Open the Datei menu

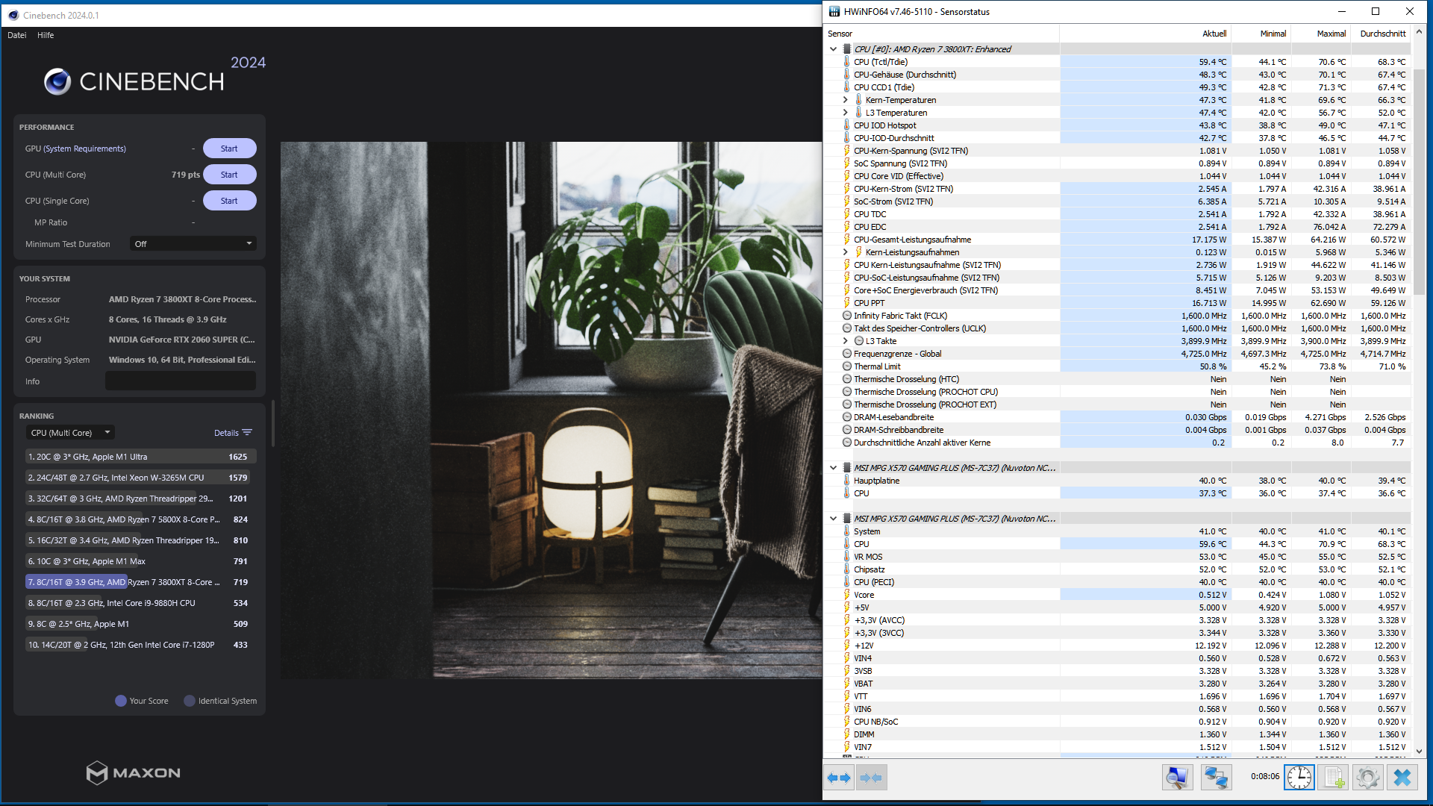click(x=16, y=35)
